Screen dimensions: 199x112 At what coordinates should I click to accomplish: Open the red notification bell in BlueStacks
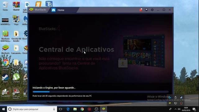coord(141,10)
